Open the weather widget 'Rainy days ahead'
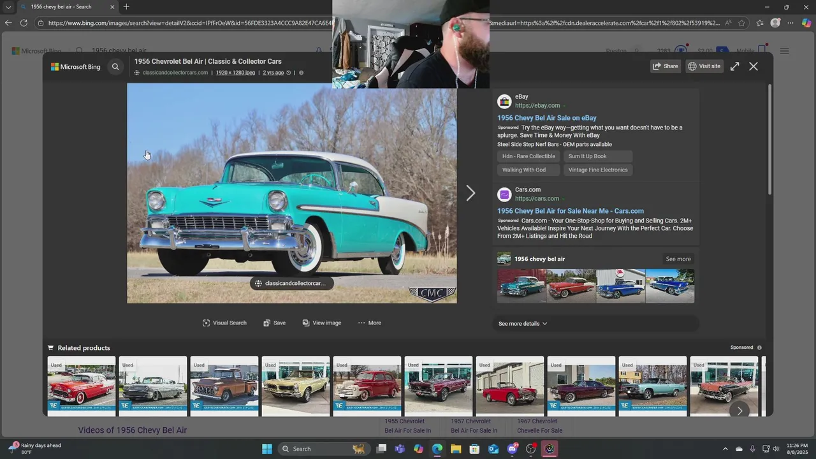The width and height of the screenshot is (816, 459). 35,449
